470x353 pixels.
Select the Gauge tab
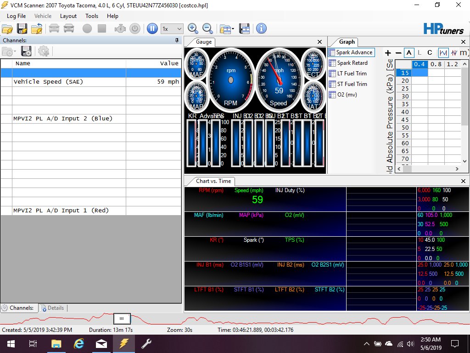203,42
